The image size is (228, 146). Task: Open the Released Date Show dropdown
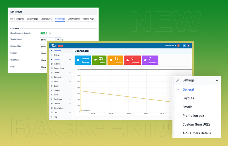tap(44, 47)
